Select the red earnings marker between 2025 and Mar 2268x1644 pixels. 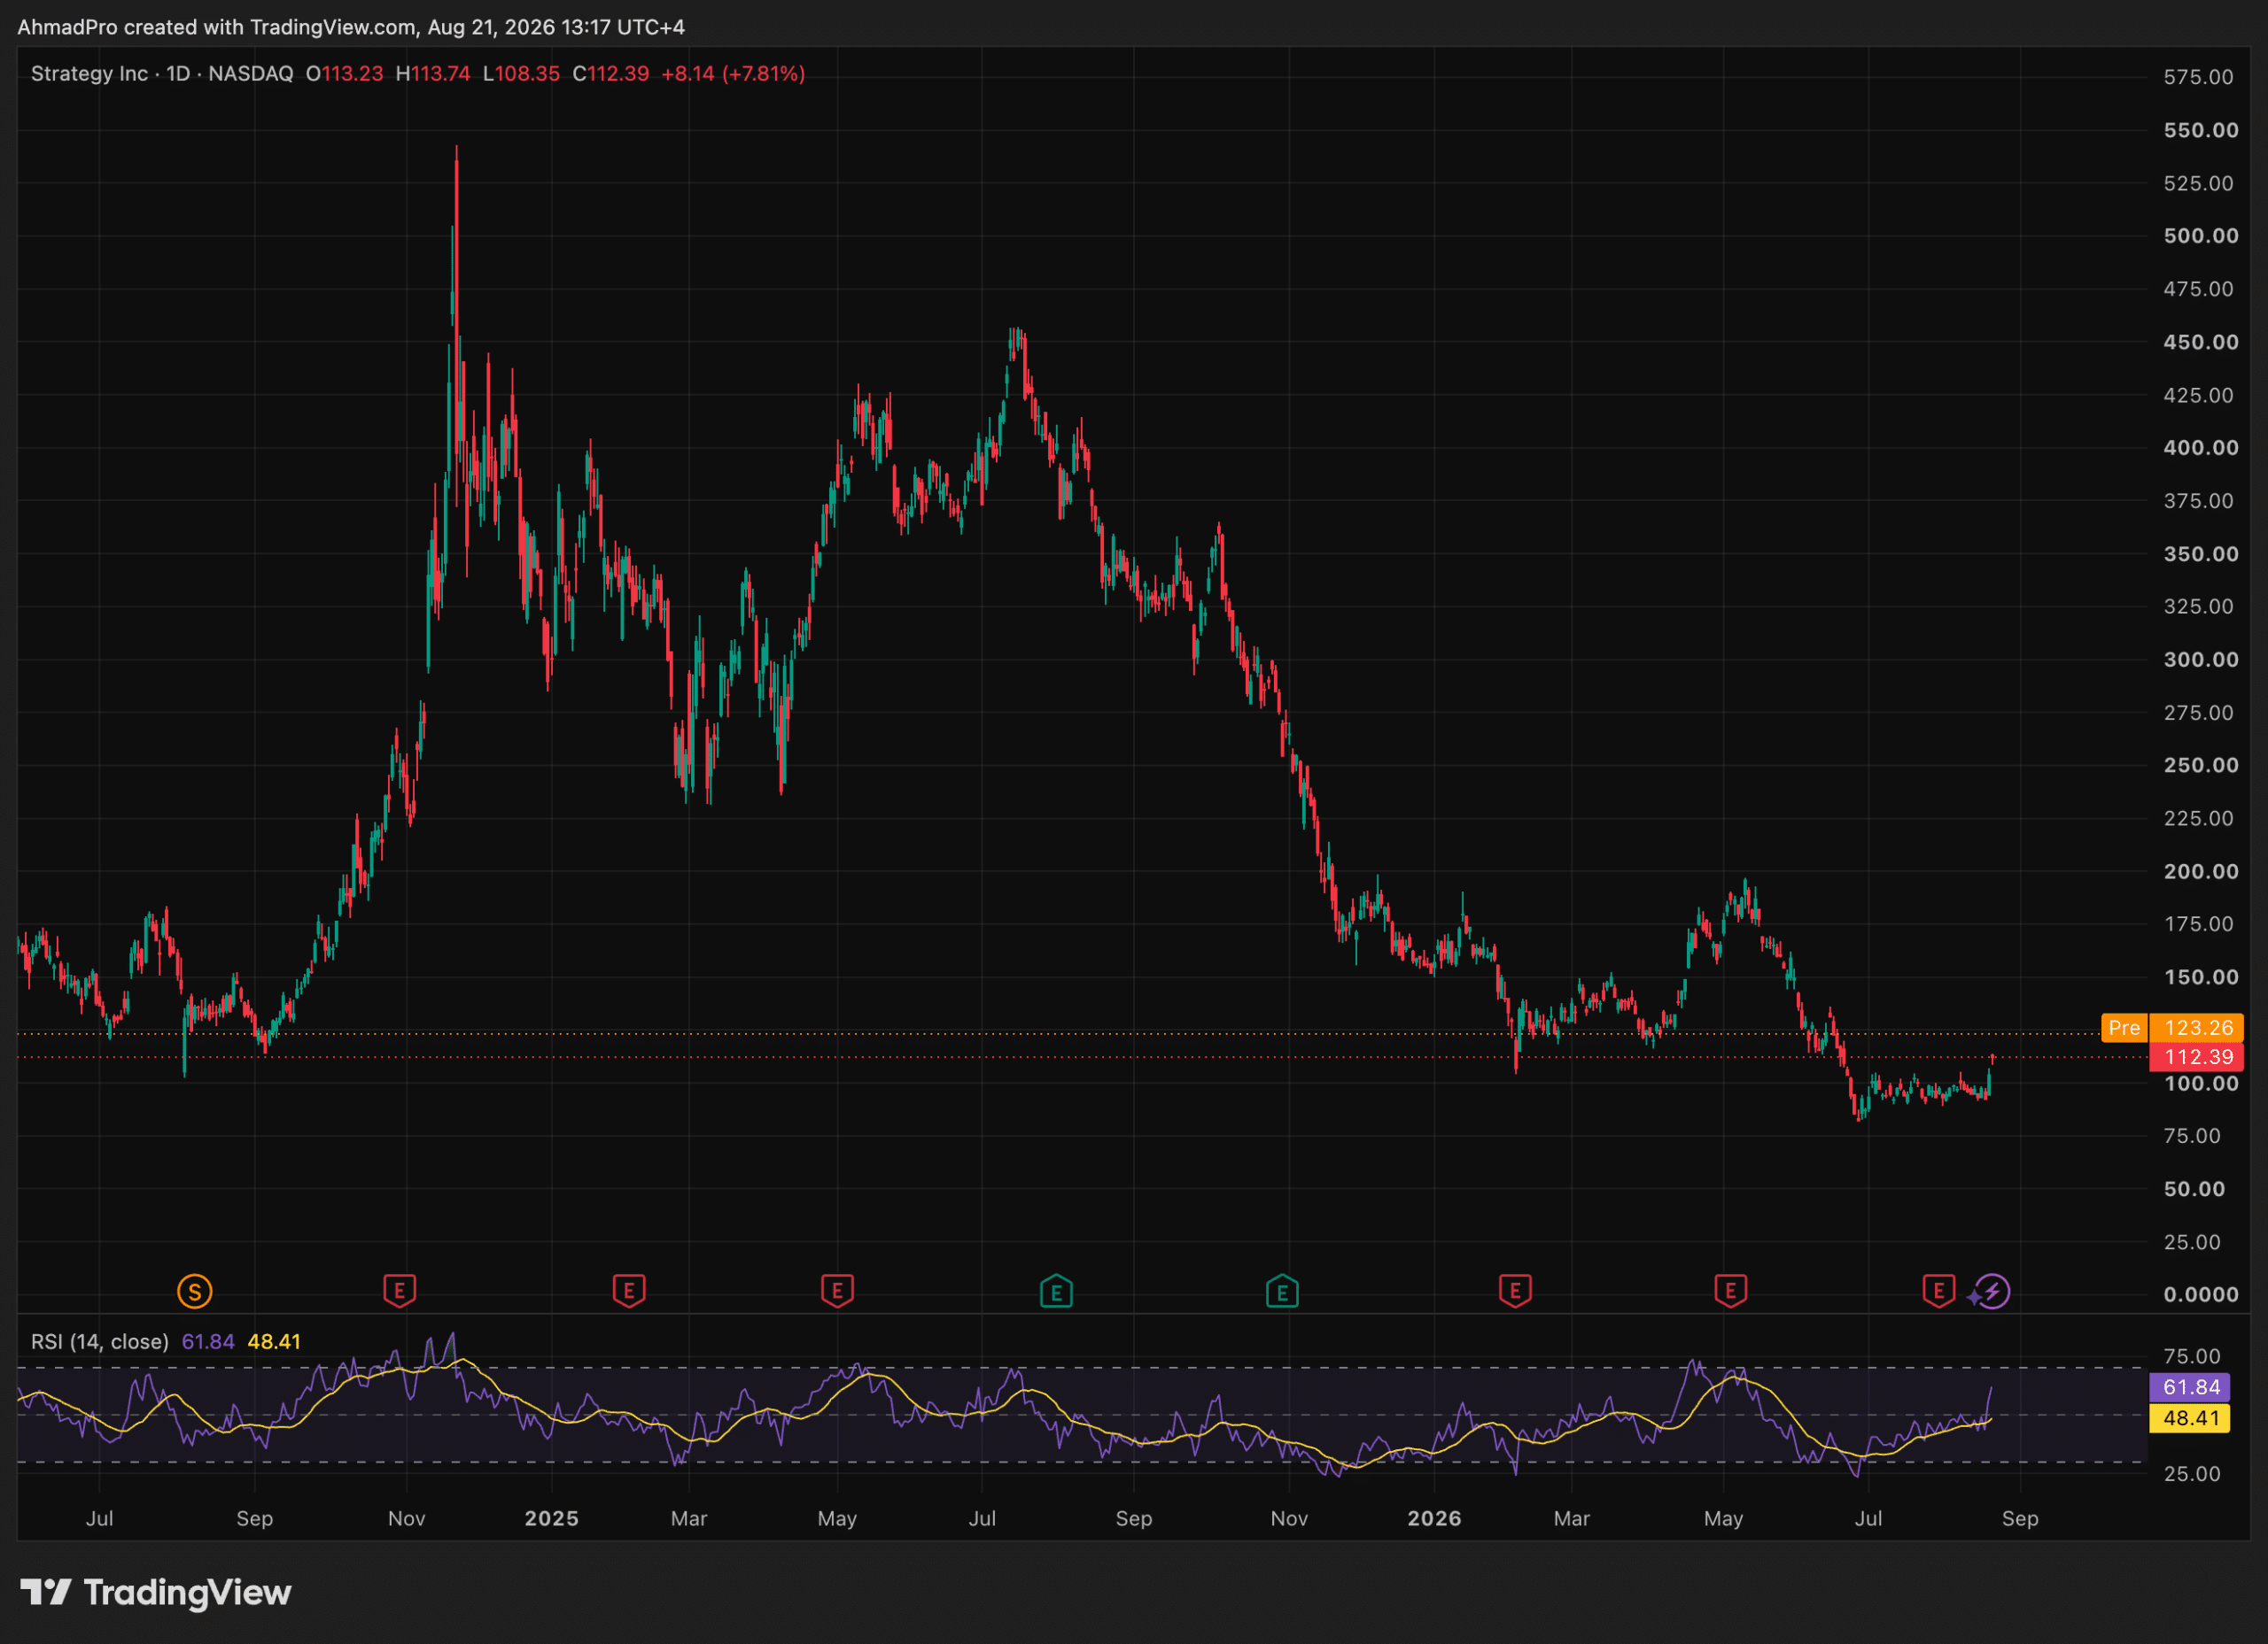pos(629,1290)
